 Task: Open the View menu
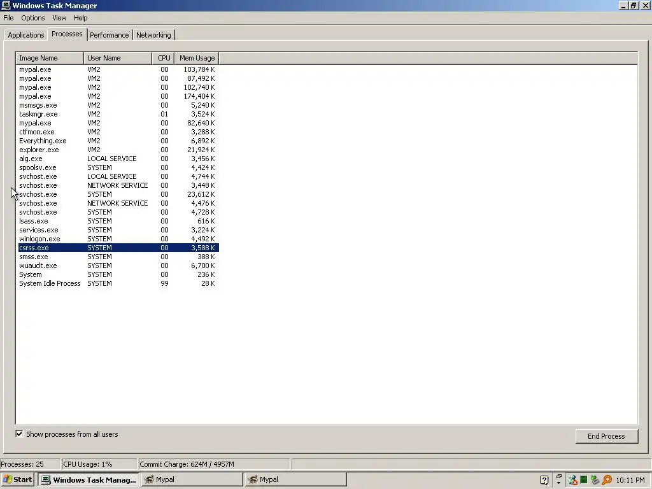[59, 18]
